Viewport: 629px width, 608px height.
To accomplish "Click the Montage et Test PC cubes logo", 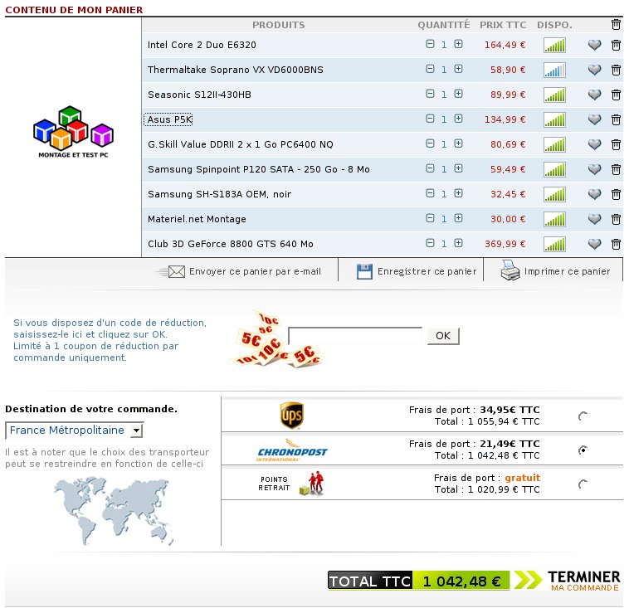I will (73, 132).
